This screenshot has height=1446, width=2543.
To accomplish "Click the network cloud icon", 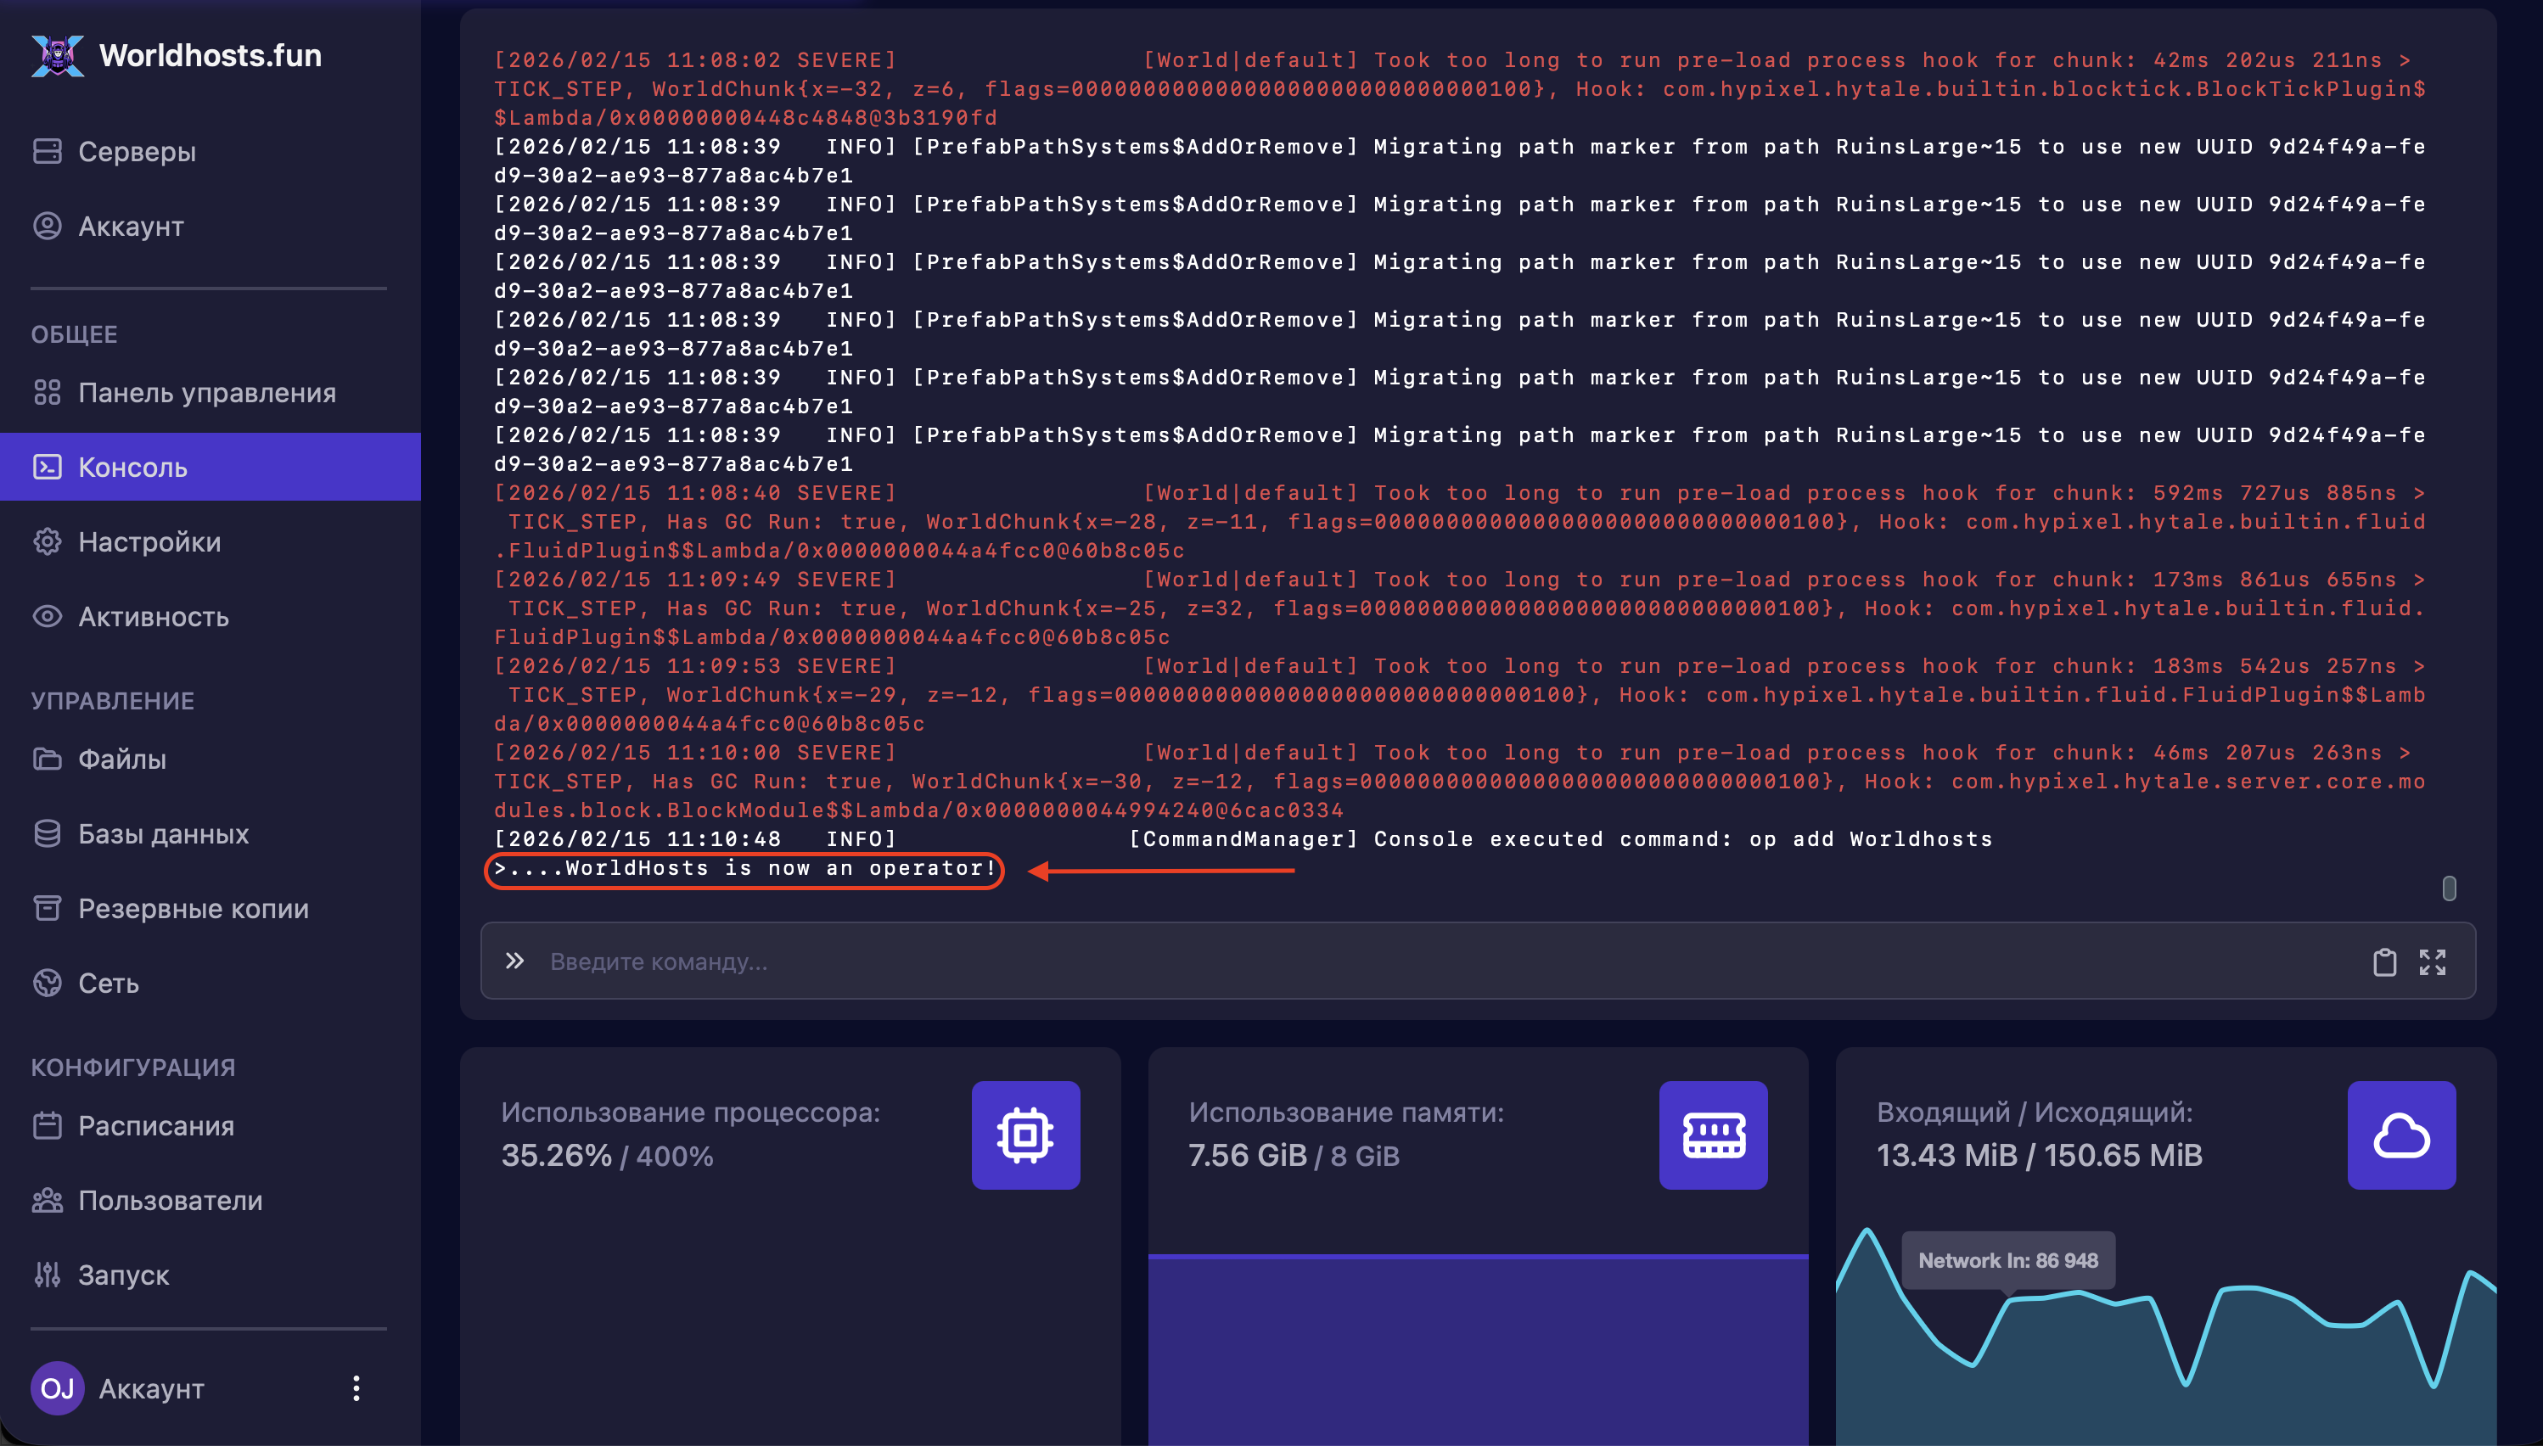I will click(2401, 1135).
